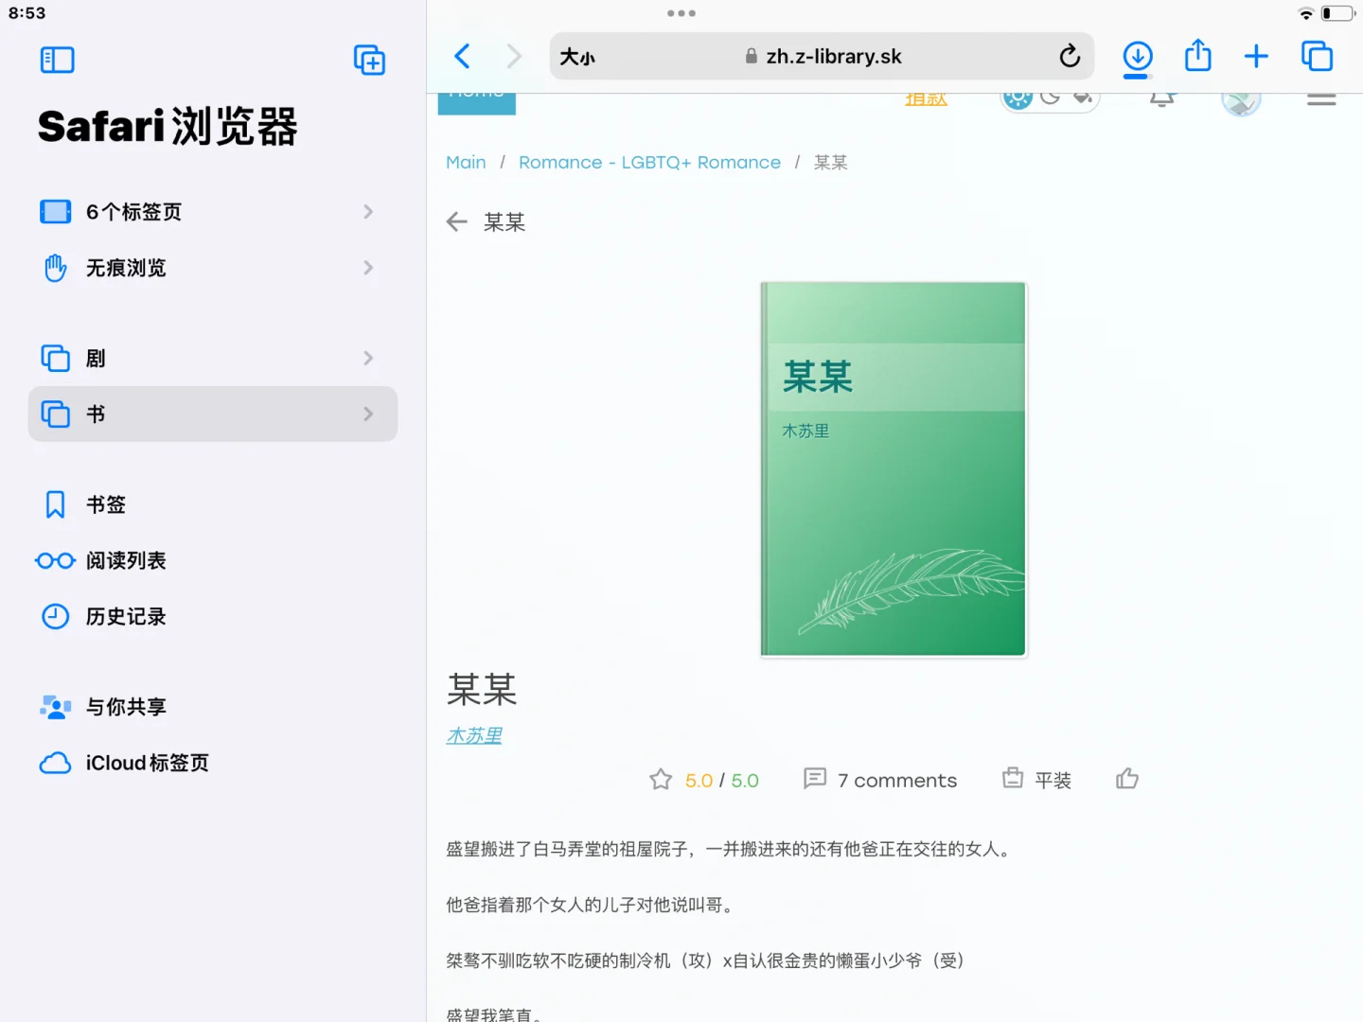Open the Romance - LGBTQ+ Romance breadcrumb link

coord(649,162)
